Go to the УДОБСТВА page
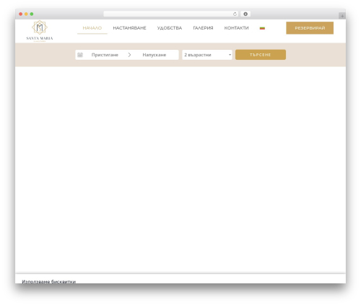 (x=170, y=28)
